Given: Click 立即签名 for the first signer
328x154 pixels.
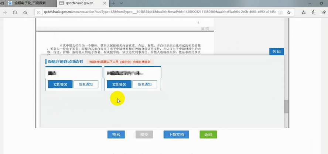Looking at the screenshot, I should pyautogui.click(x=60, y=84).
